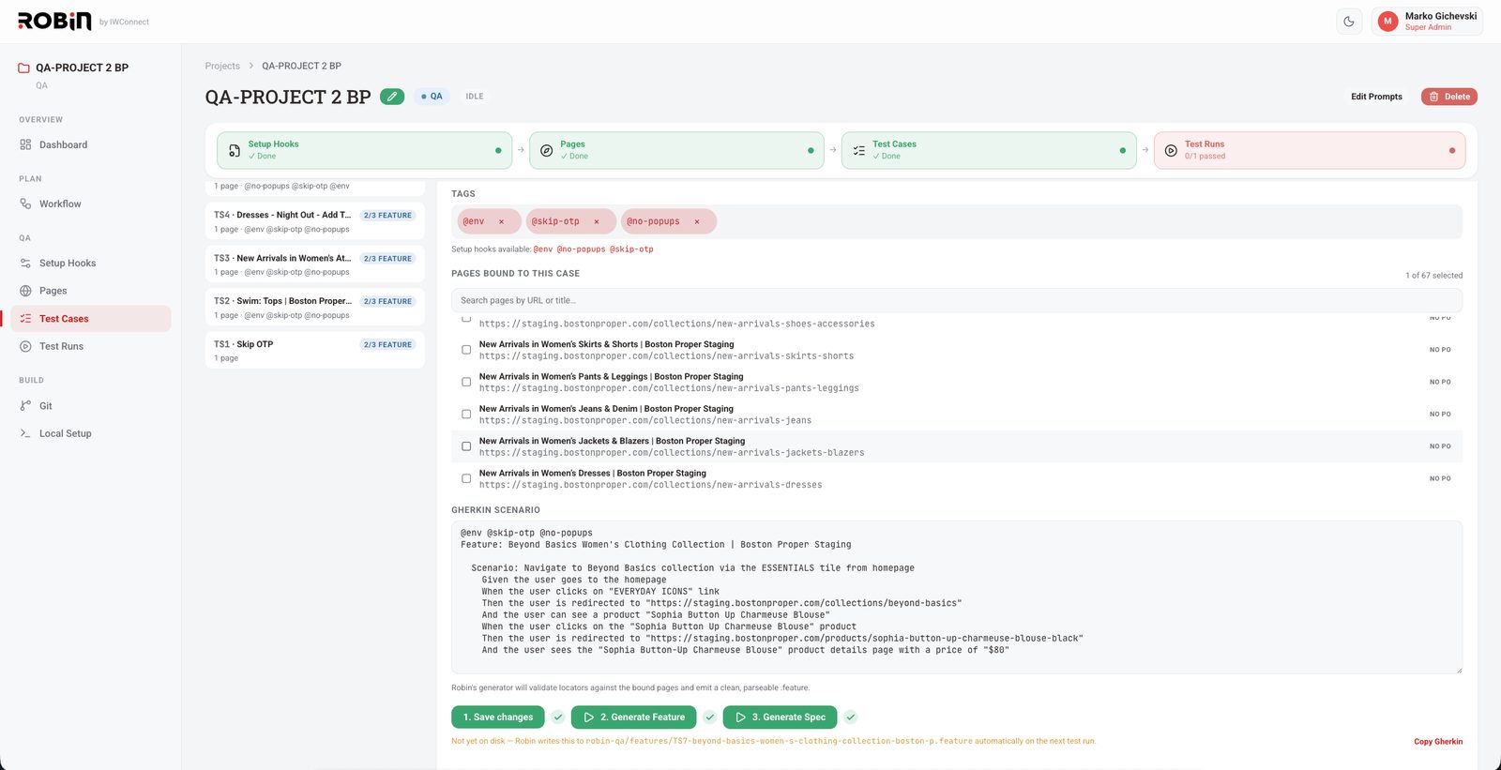The width and height of the screenshot is (1501, 770).
Task: Check New Arrivals in Women's Pants & Leggings page
Action: [466, 382]
